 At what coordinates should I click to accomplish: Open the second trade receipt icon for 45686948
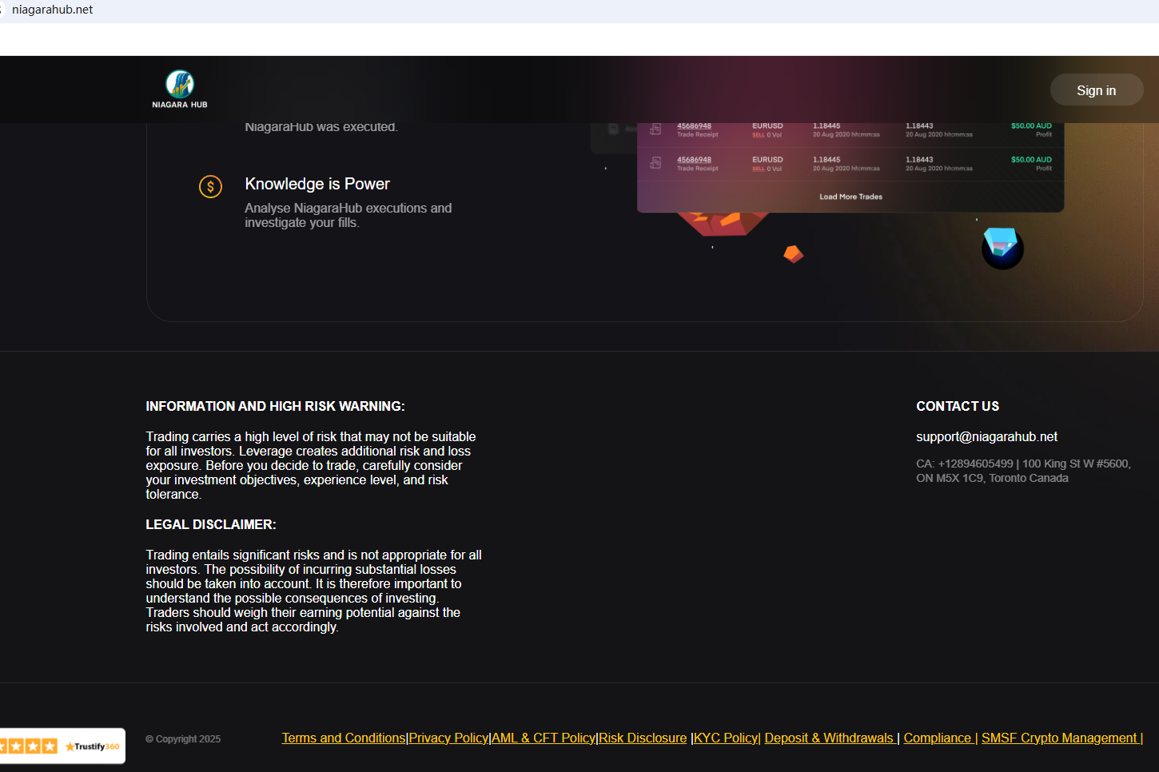[655, 163]
